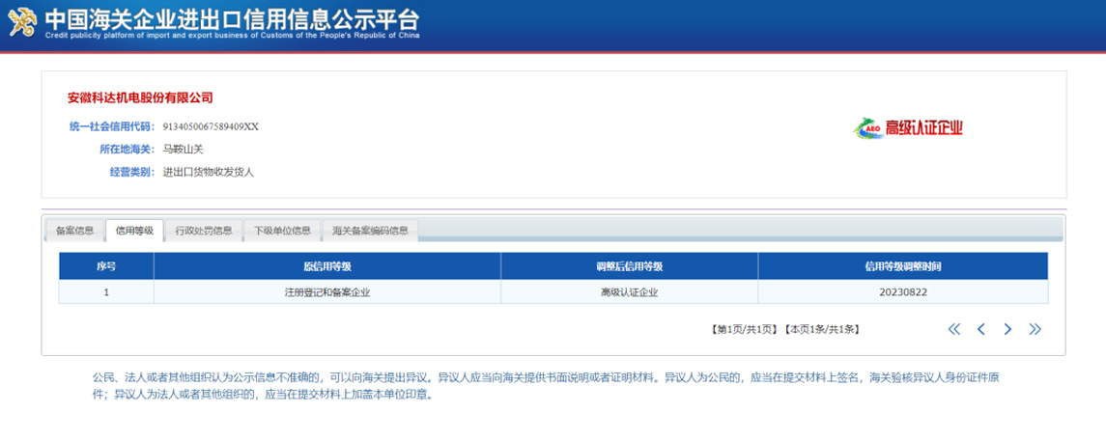Switch to the 行政处罚信息 tab
The image size is (1106, 441).
pyautogui.click(x=203, y=231)
